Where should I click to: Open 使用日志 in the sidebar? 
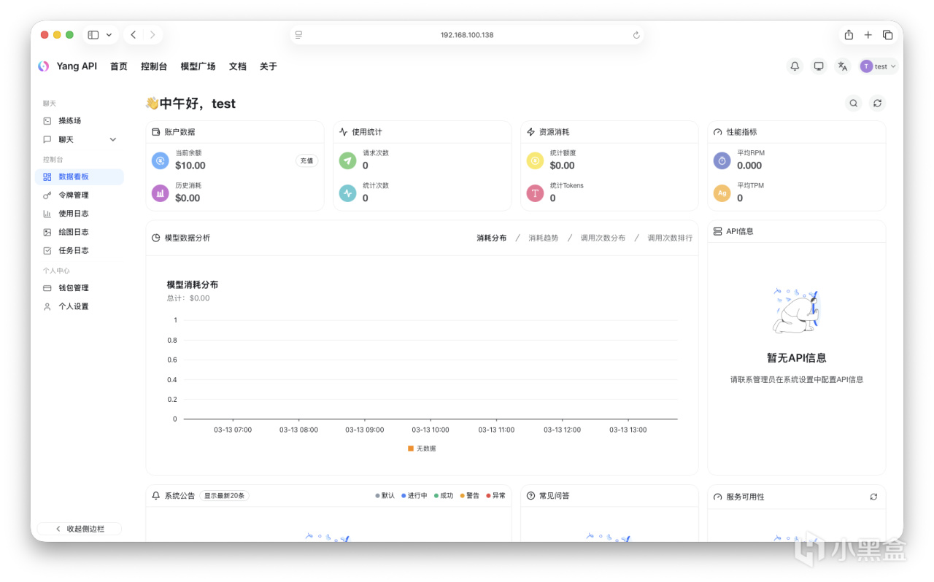tap(80, 214)
